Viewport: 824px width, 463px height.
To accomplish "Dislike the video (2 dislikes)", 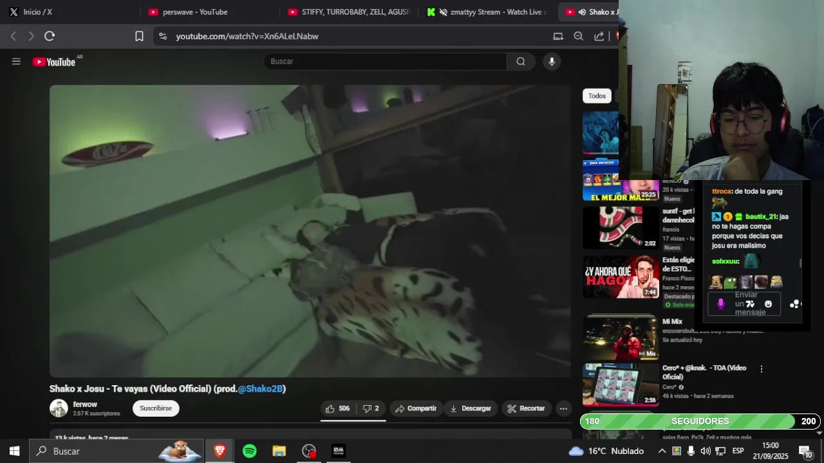I will coord(371,408).
